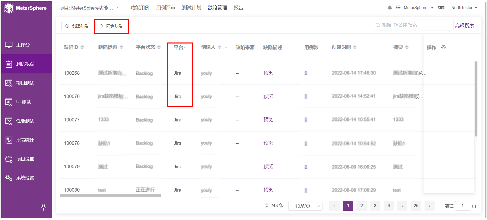Change page size with 10条/页 dropdown
The height and width of the screenshot is (220, 487).
(305, 206)
